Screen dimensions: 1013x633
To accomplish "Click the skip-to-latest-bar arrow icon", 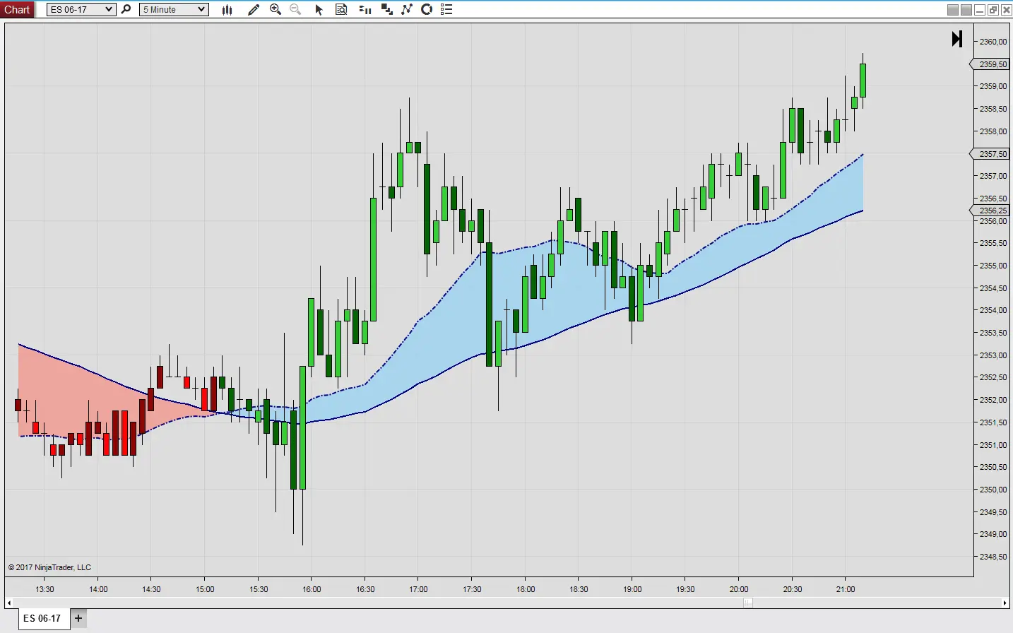I will 957,39.
